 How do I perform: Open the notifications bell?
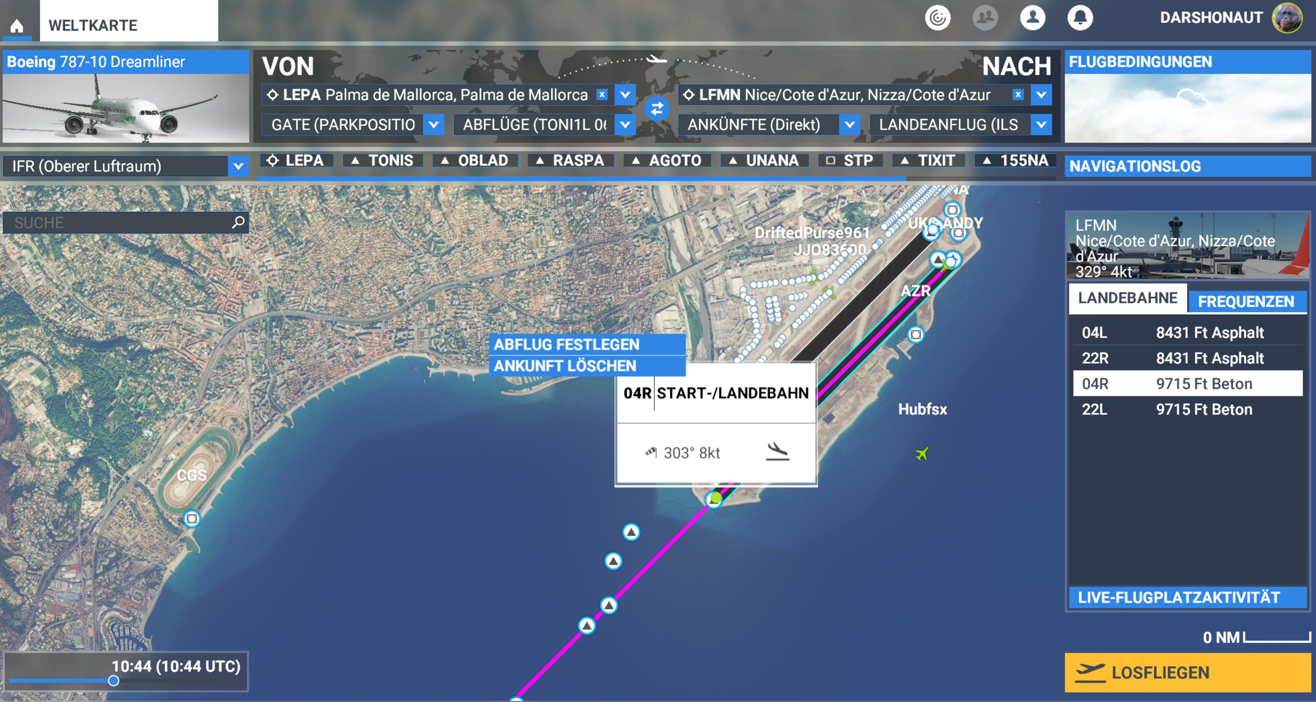[x=1080, y=18]
